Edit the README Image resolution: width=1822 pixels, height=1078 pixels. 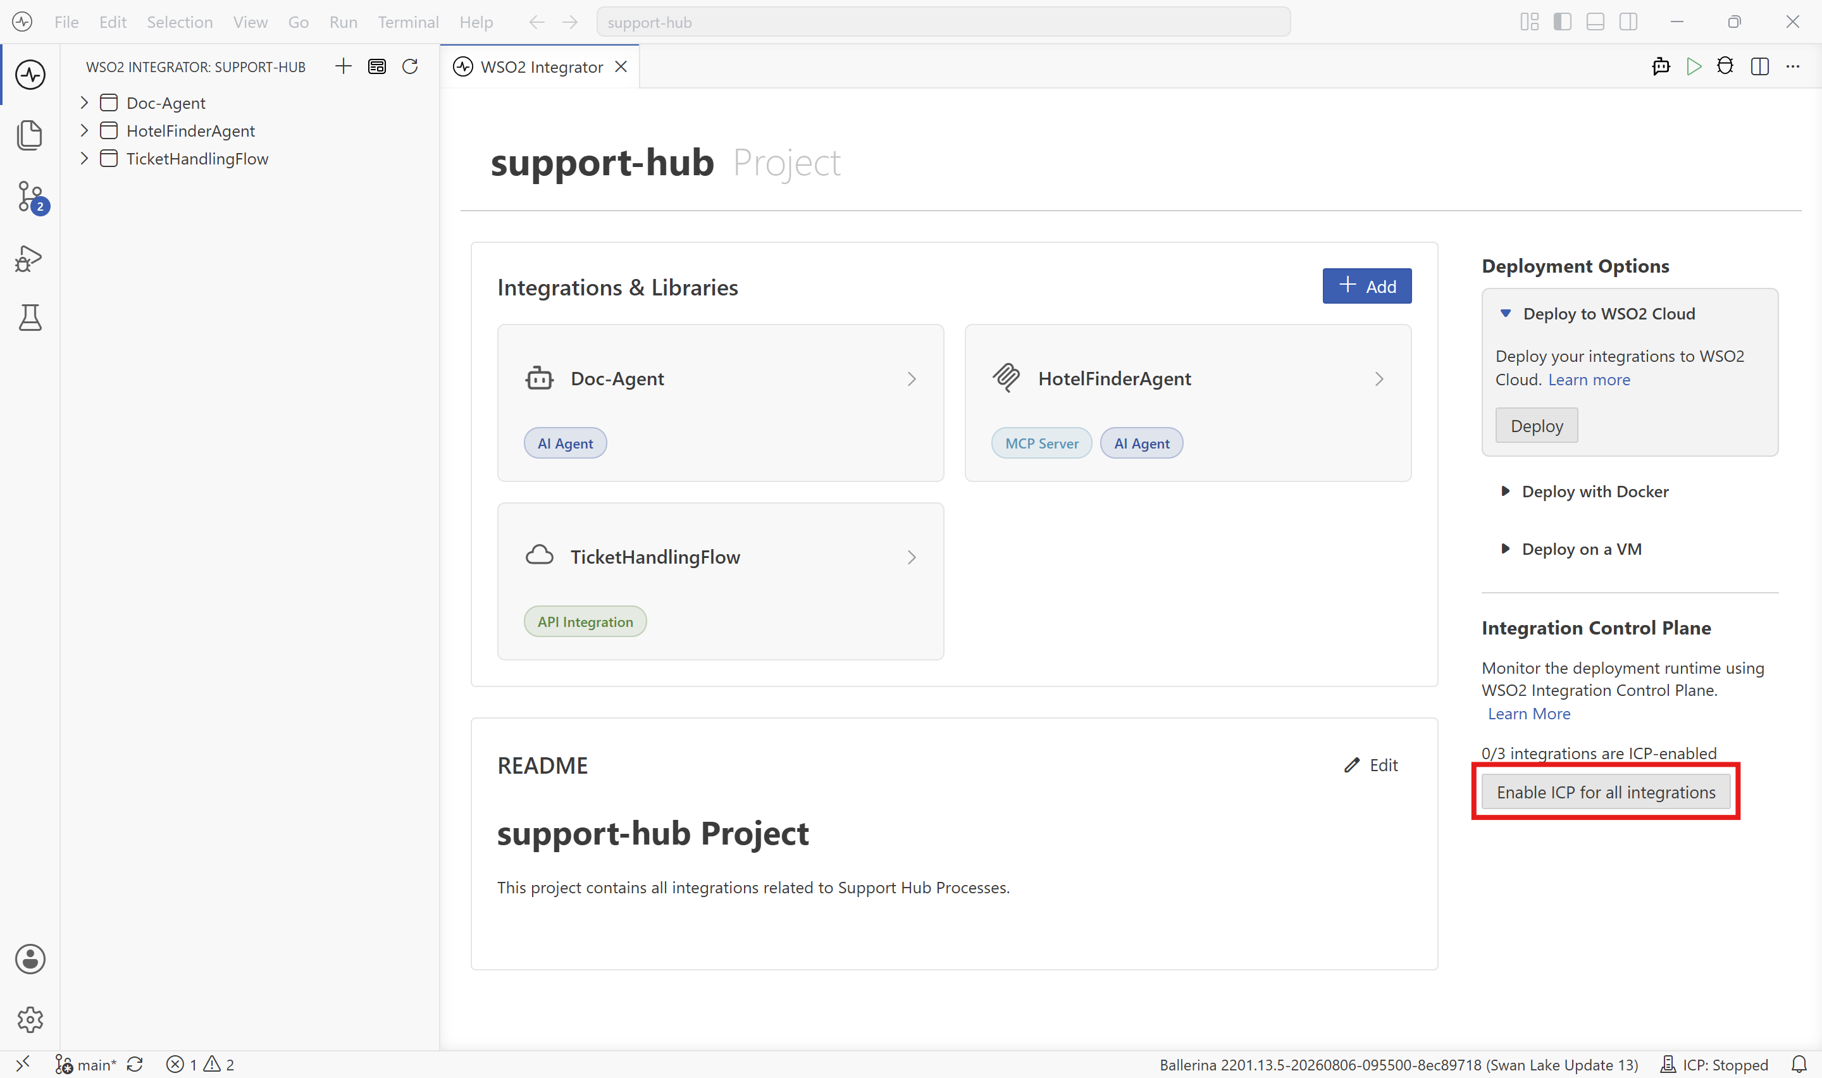pos(1371,765)
